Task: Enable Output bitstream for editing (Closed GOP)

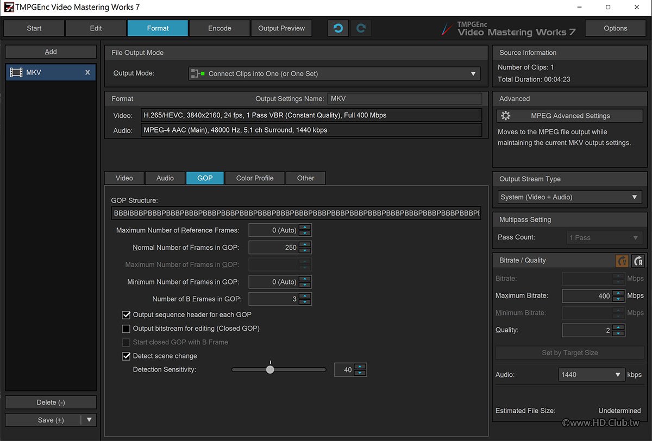Action: click(x=126, y=329)
